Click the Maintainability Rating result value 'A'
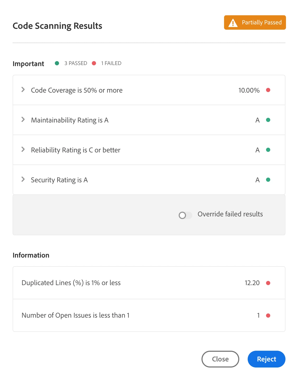This screenshot has height=384, width=297. click(x=258, y=120)
